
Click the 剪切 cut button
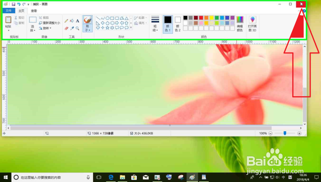[19, 18]
